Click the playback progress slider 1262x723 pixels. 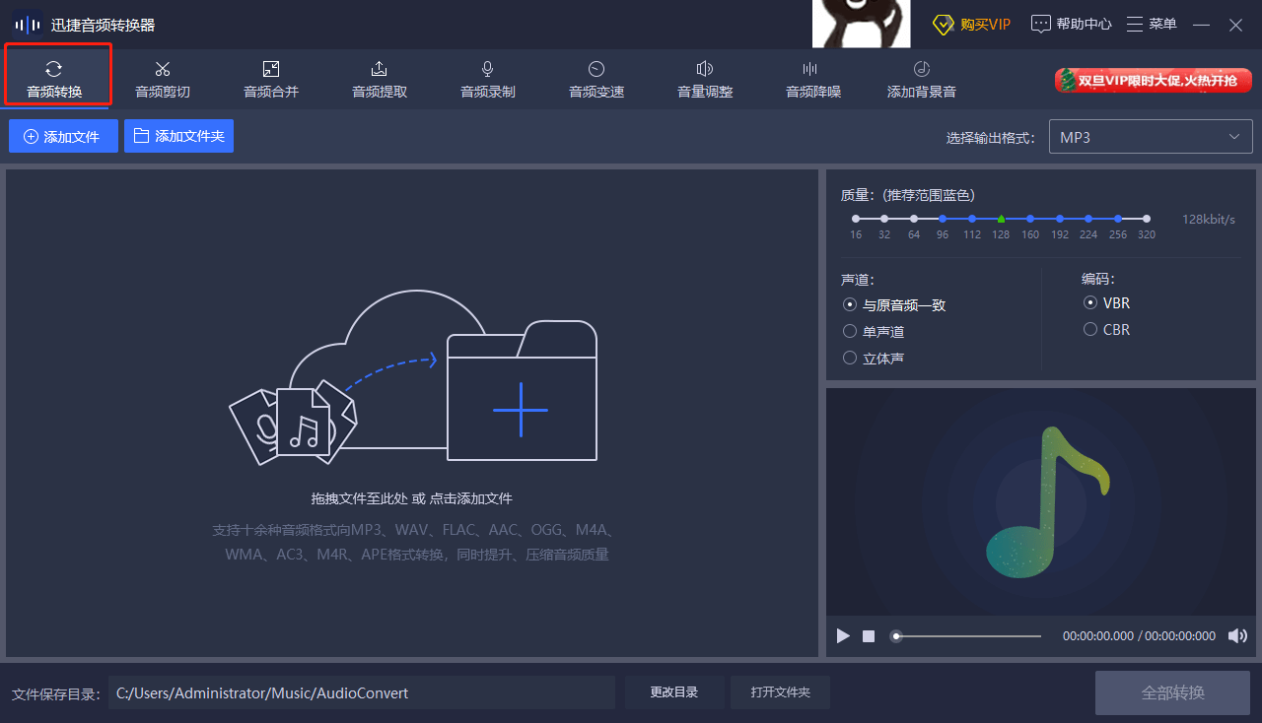pos(965,636)
